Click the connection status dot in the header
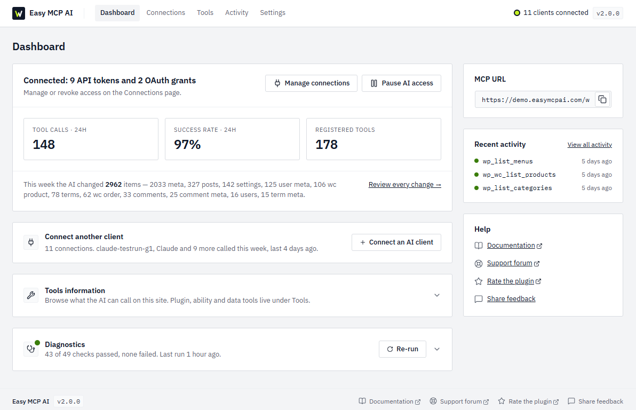The width and height of the screenshot is (636, 410). pos(516,13)
